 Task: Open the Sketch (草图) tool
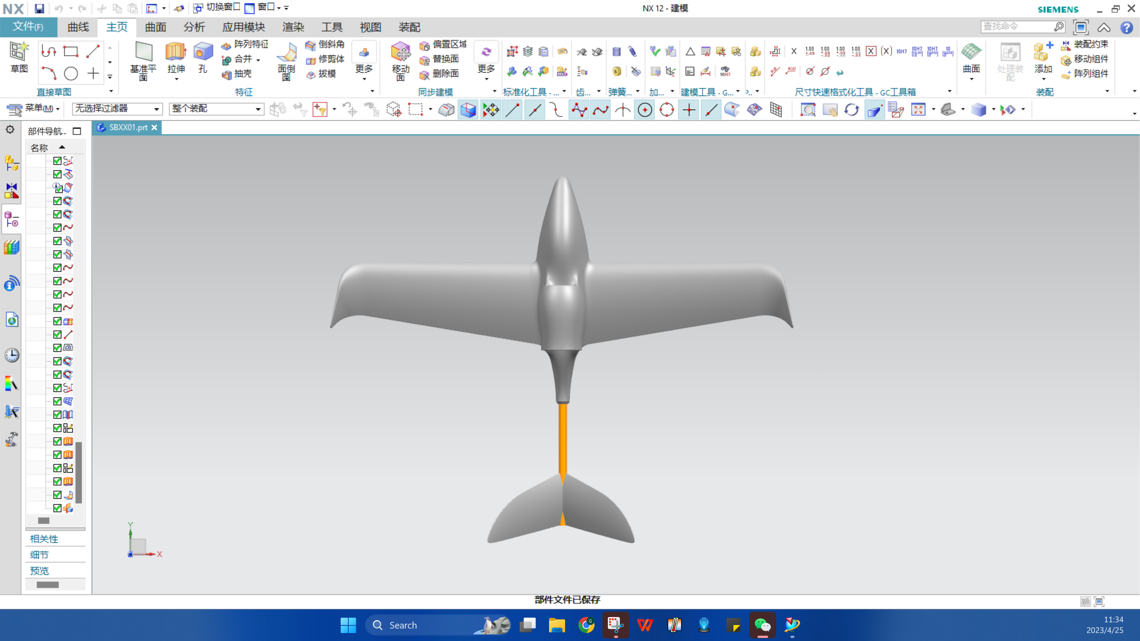19,53
